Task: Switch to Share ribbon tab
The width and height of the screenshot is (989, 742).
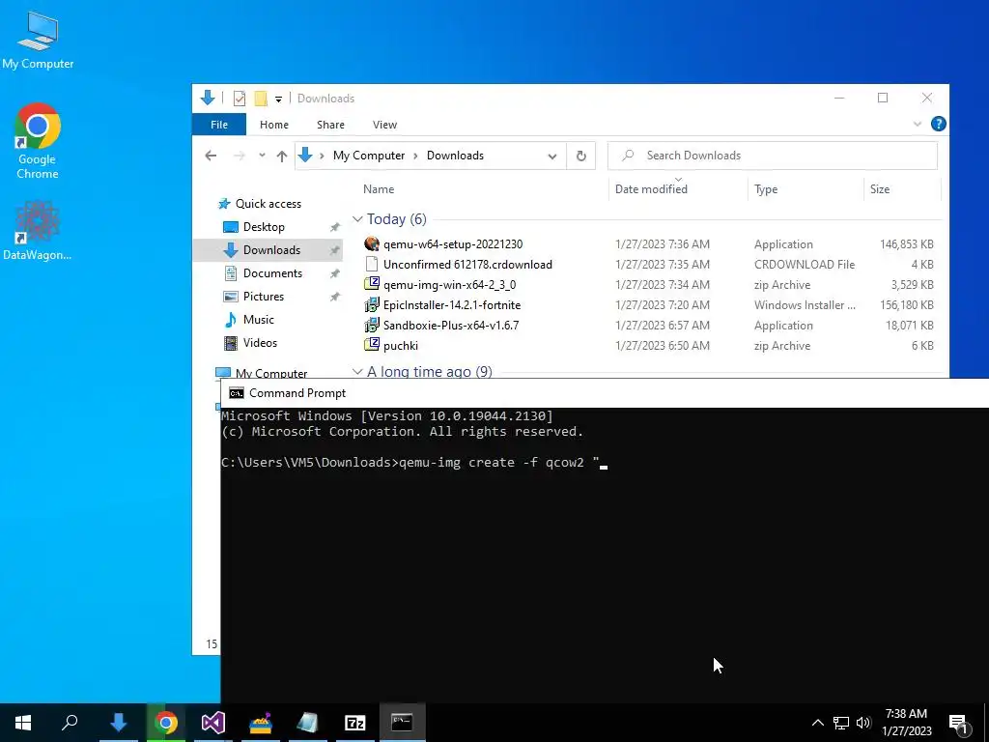Action: tap(330, 125)
